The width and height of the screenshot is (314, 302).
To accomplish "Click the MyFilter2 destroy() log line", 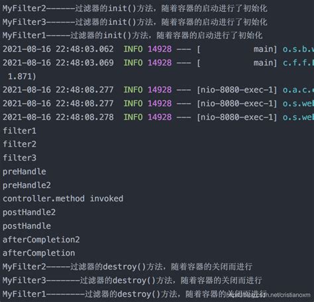I will tap(127, 267).
